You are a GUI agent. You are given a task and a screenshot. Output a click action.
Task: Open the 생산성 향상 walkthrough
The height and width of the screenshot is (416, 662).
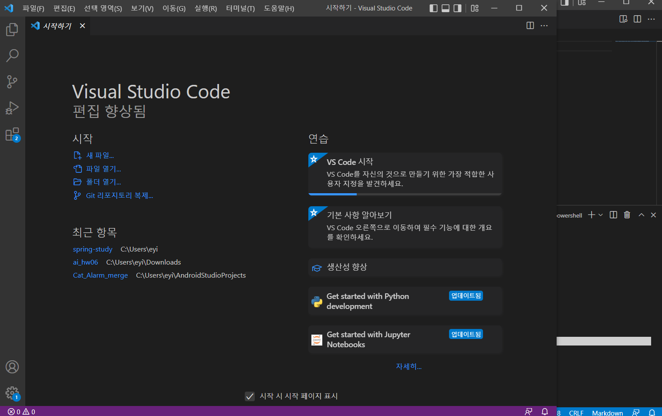click(x=405, y=268)
